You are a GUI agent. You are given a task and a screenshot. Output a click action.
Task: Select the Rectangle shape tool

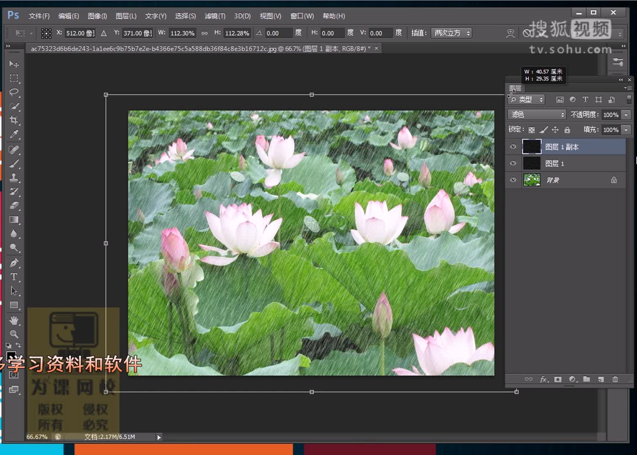click(x=14, y=305)
